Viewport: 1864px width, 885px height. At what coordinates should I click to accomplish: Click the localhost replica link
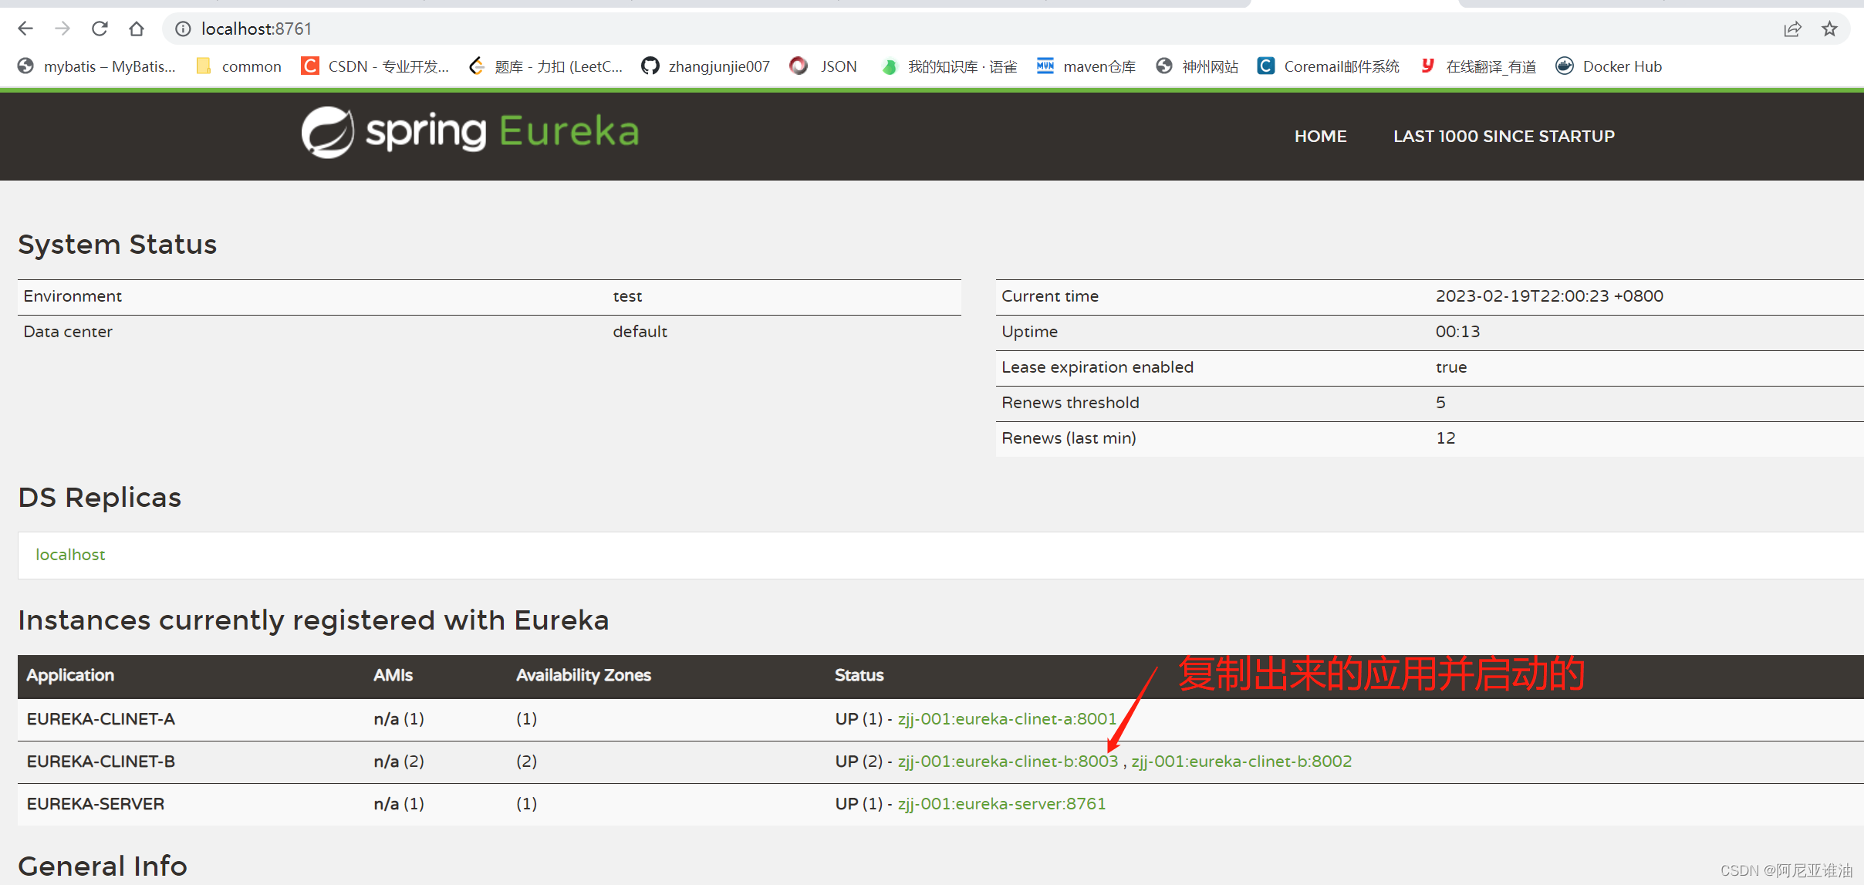coord(70,554)
